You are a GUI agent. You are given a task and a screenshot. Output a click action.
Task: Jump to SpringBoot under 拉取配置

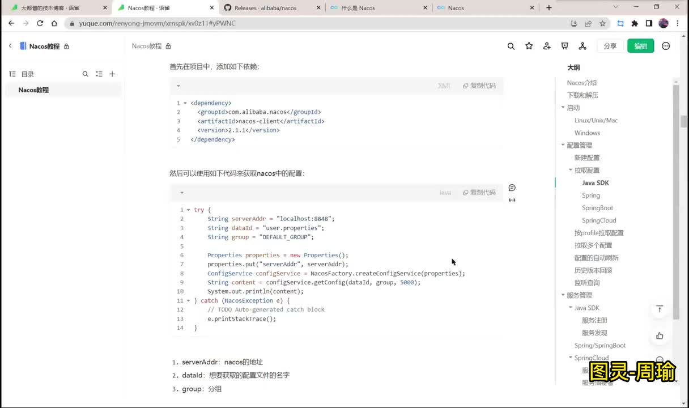597,208
